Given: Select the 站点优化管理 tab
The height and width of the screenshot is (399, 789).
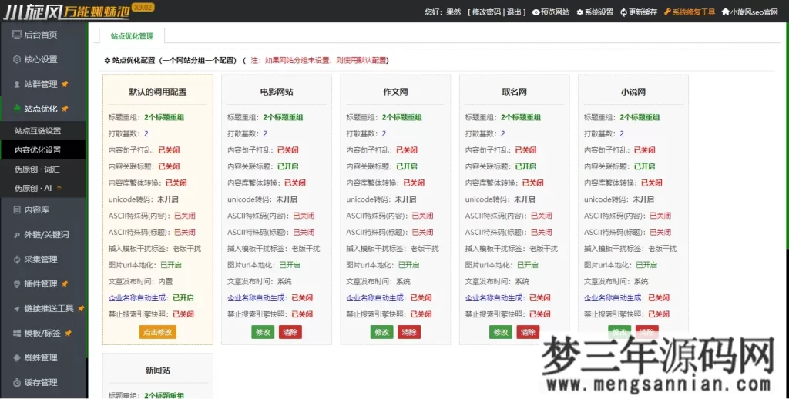Looking at the screenshot, I should point(132,35).
